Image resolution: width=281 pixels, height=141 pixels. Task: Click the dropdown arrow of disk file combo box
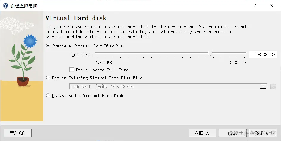[263, 86]
